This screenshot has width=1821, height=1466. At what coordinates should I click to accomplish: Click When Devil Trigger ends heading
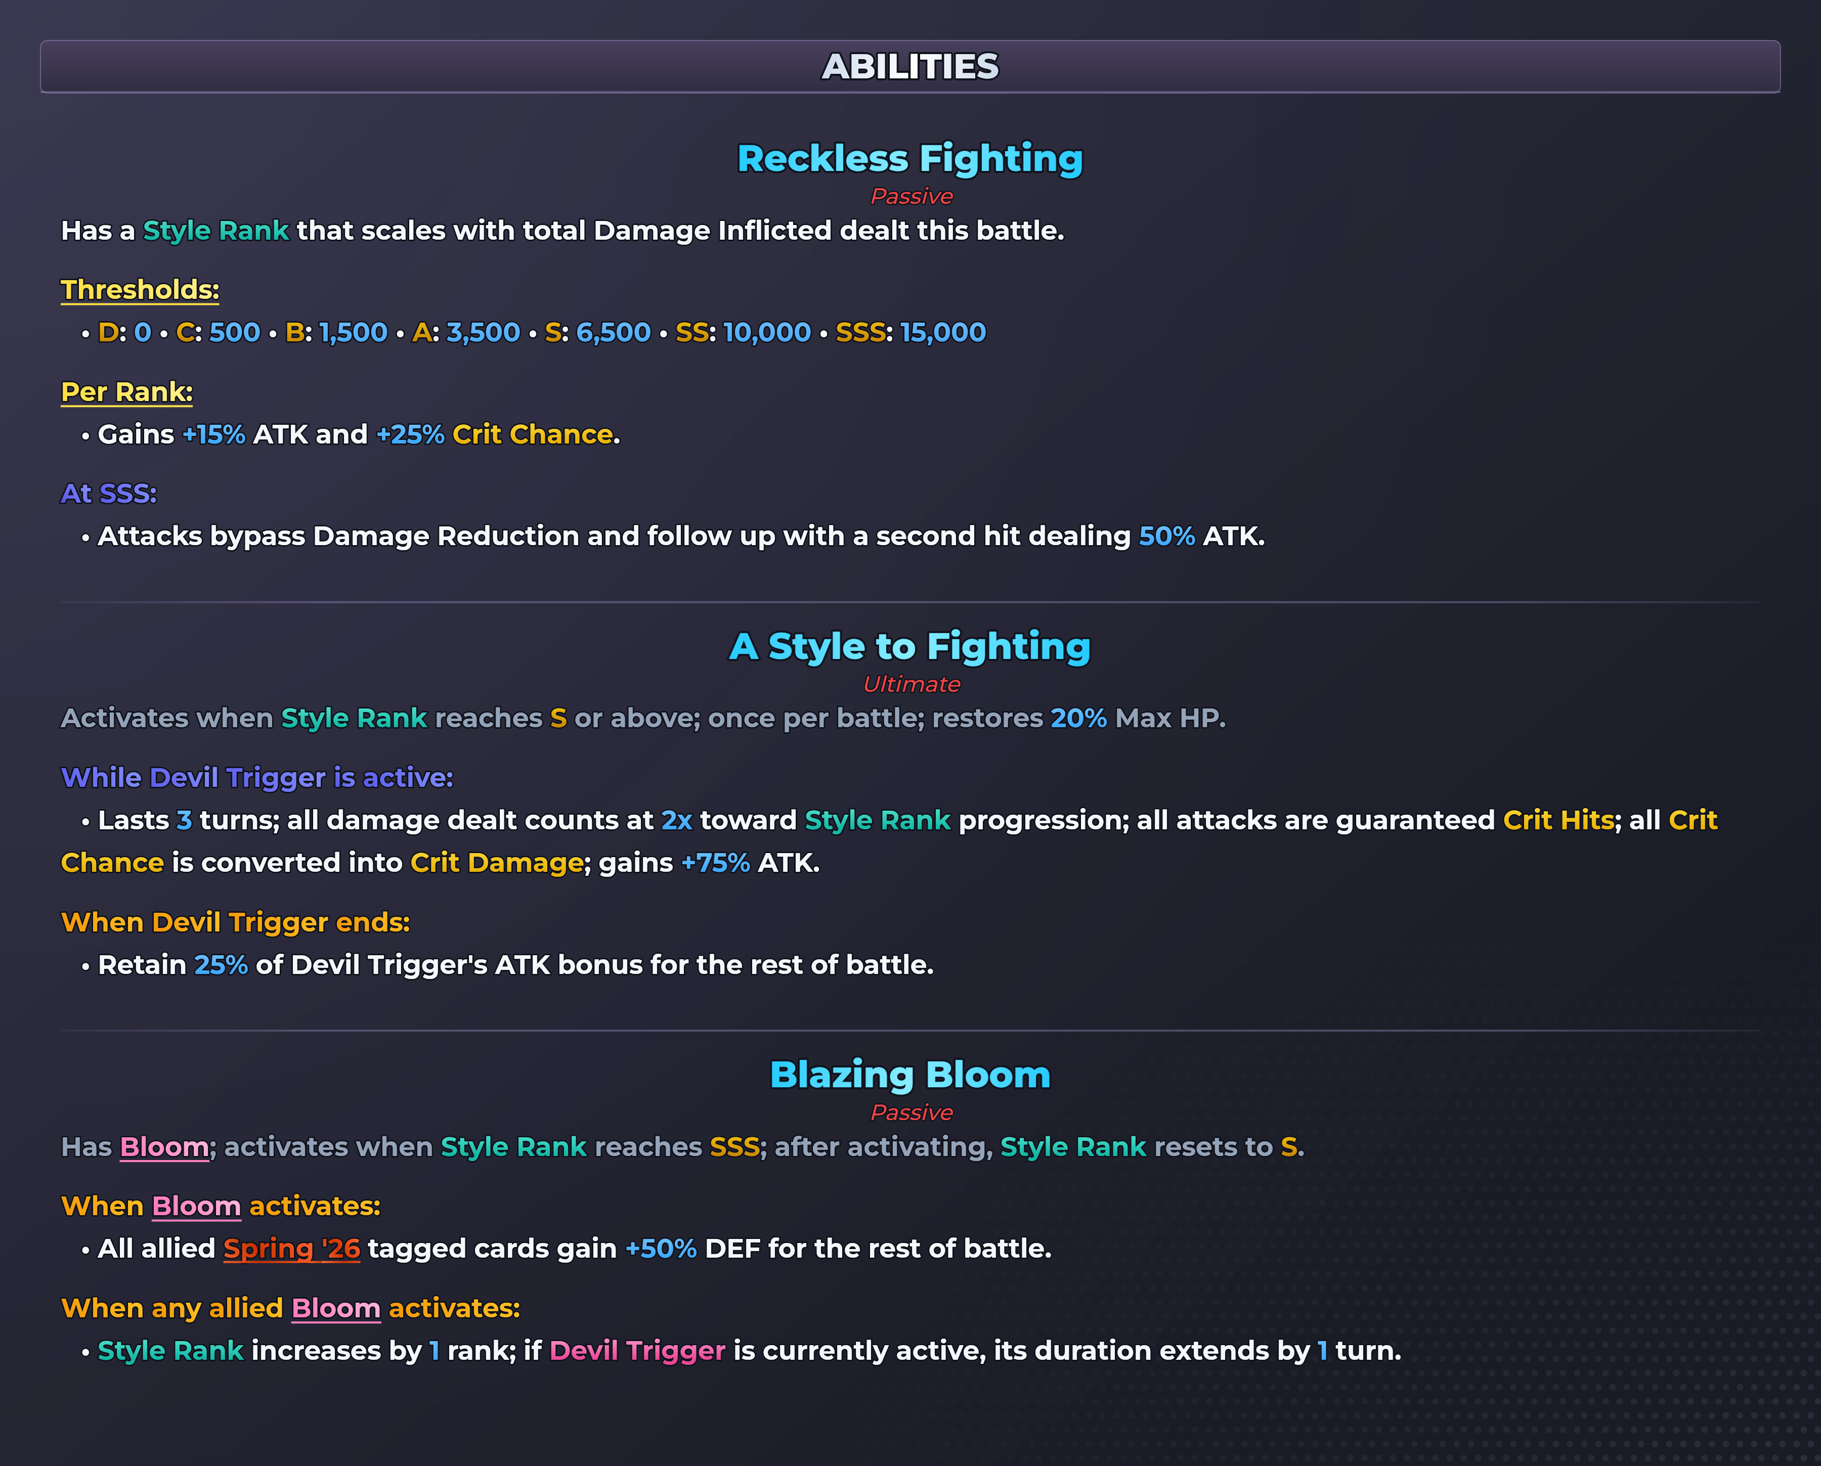[236, 922]
